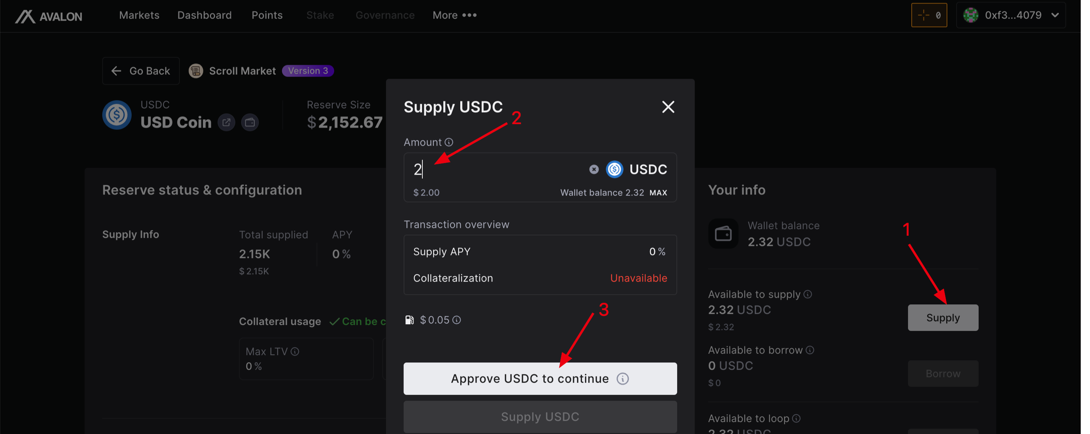This screenshot has width=1090, height=434.
Task: Click MAX to use full balance
Action: click(658, 193)
